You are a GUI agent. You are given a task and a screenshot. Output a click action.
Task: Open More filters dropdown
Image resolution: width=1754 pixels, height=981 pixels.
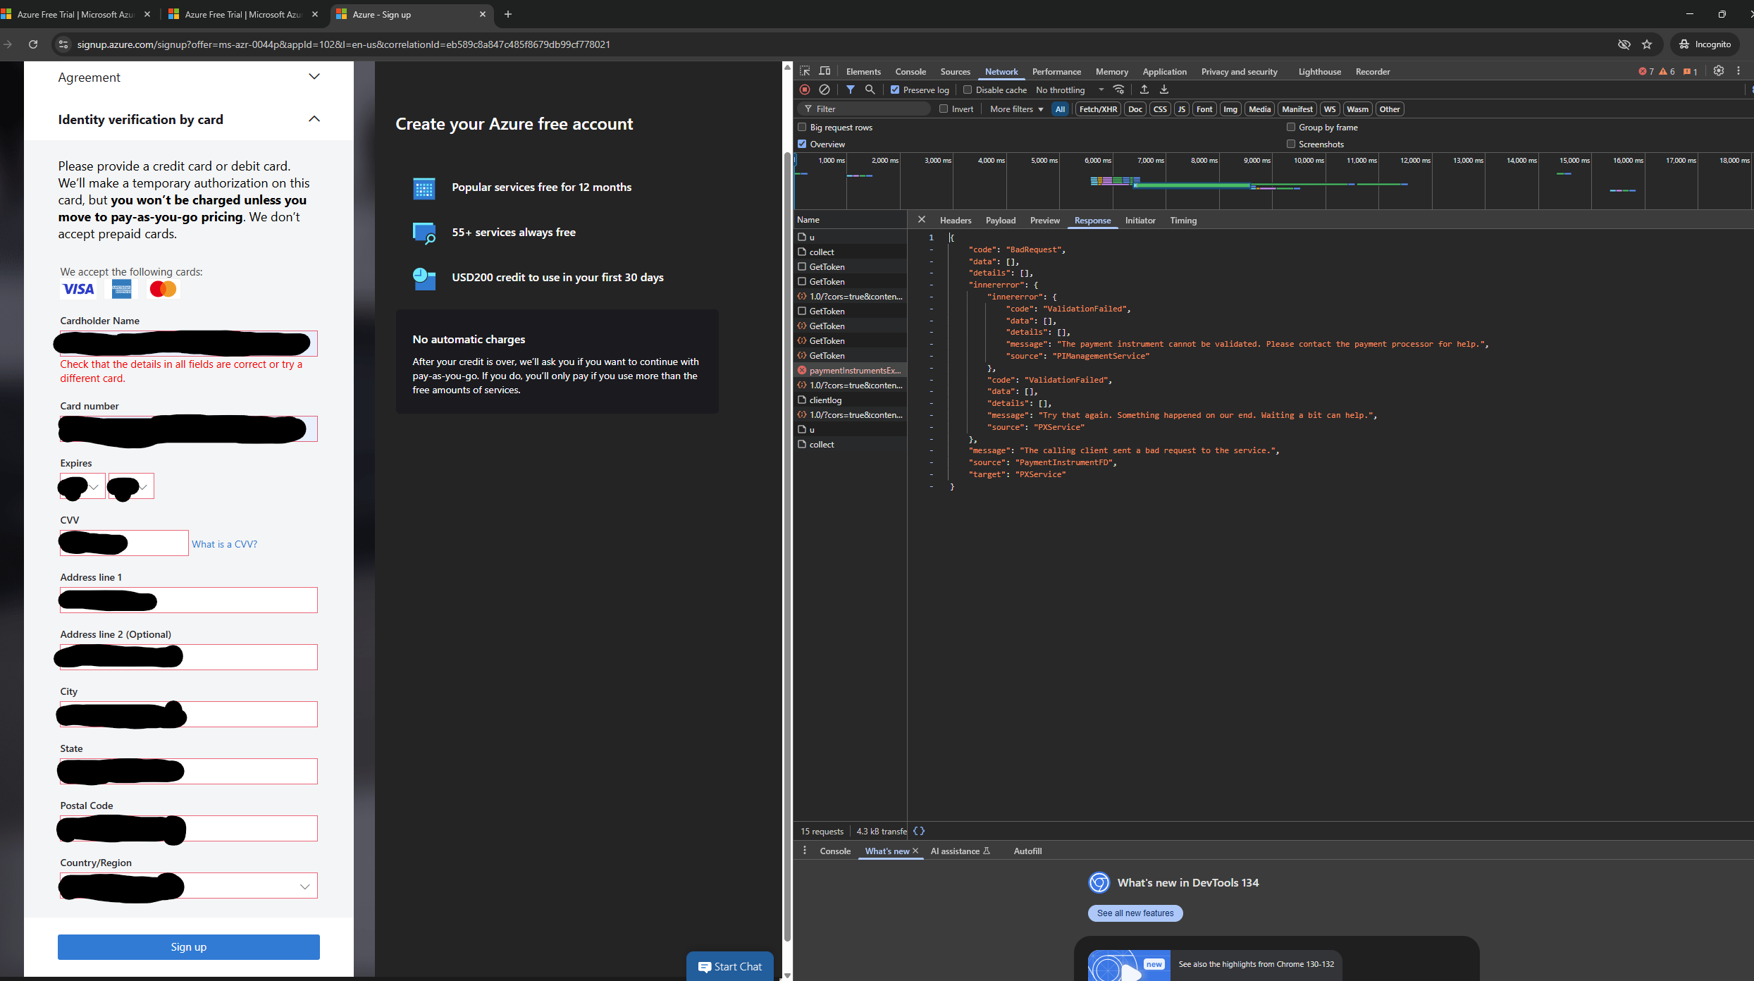pos(1016,109)
